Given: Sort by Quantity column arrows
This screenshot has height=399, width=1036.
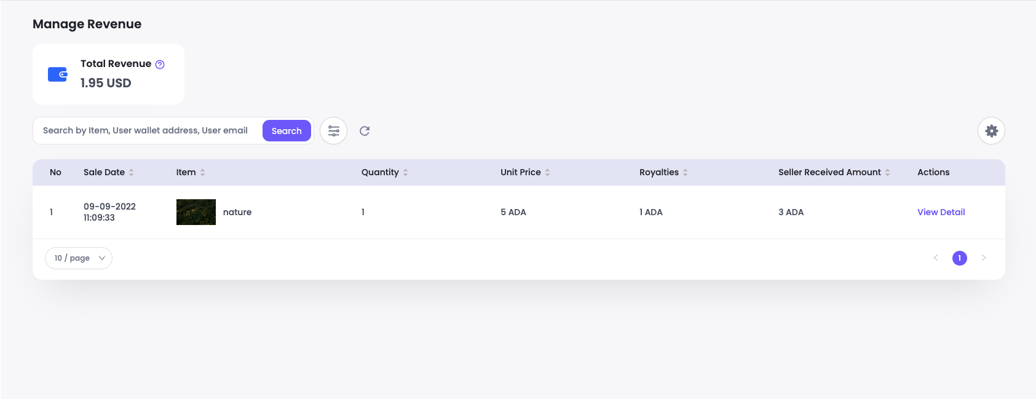Looking at the screenshot, I should pyautogui.click(x=405, y=173).
